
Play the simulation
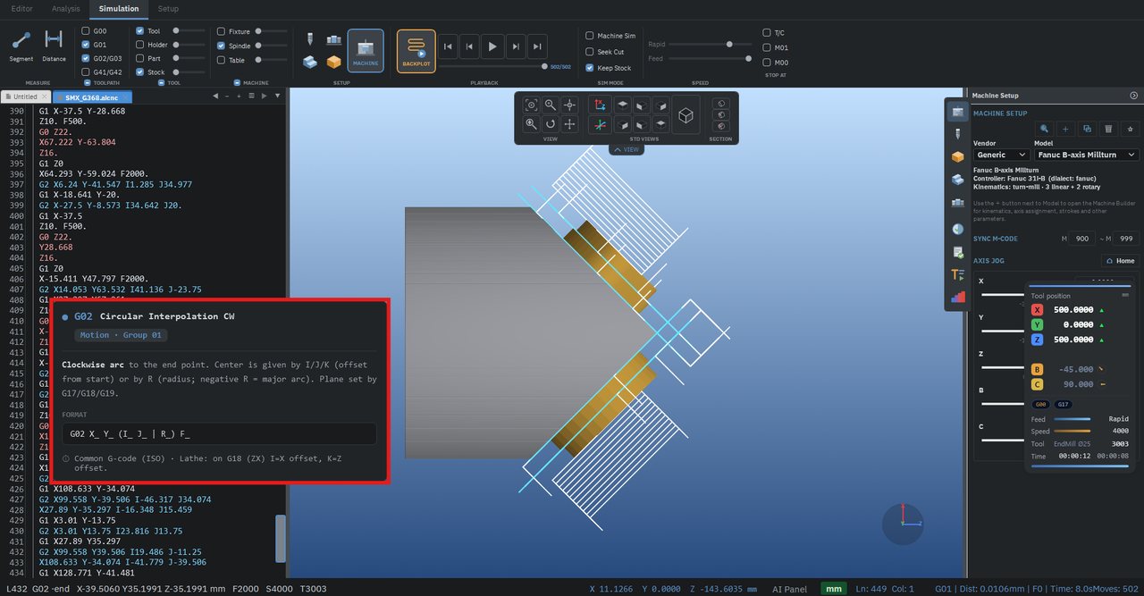pyautogui.click(x=492, y=46)
